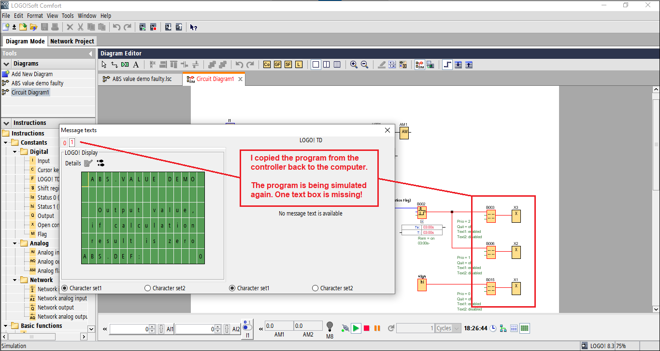Viewport: 660px width, 351px height.
Task: Click the edit pencil icon beside Details
Action: 88,163
